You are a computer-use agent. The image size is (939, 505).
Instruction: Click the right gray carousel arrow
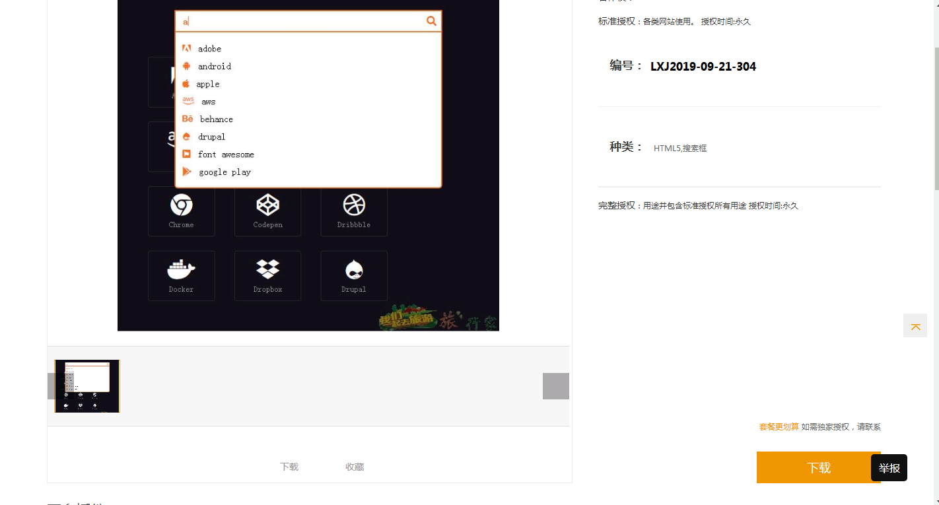556,386
